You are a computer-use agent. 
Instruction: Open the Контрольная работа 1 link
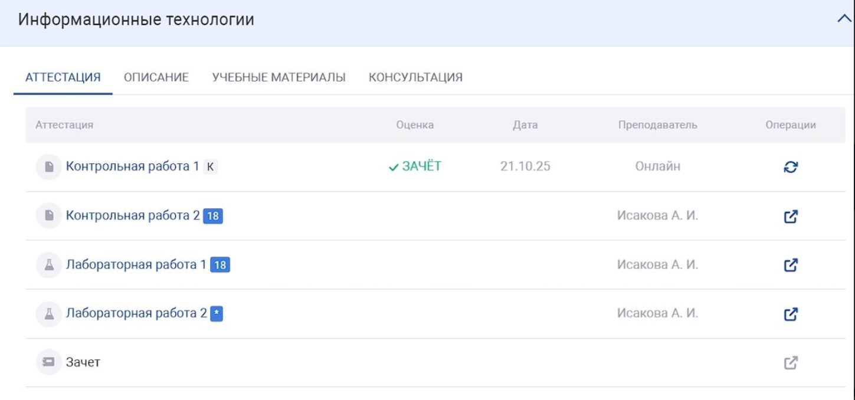[132, 167]
